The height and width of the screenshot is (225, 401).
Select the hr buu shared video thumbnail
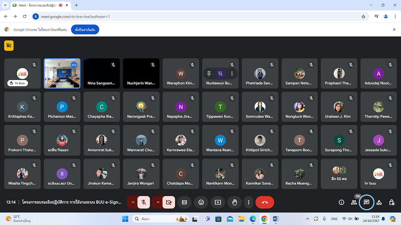[62, 73]
